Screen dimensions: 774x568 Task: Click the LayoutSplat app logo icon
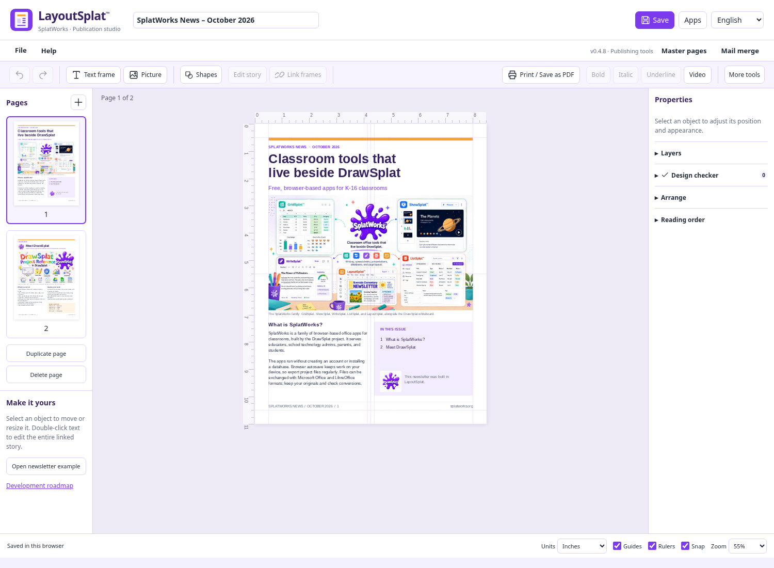click(x=21, y=20)
